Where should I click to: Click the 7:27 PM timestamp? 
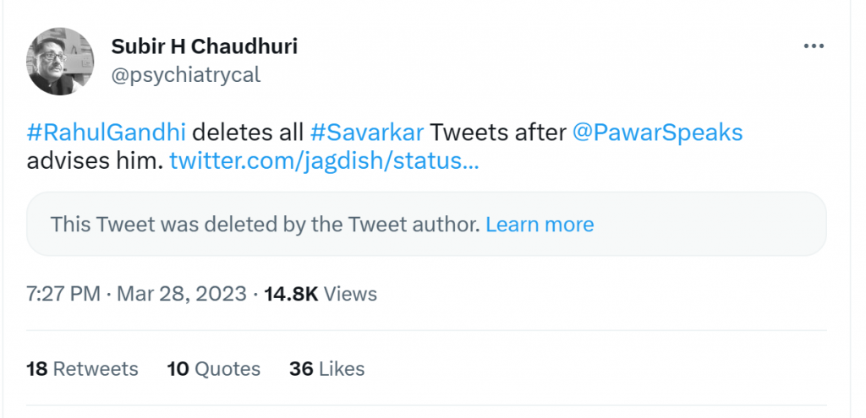(x=63, y=294)
